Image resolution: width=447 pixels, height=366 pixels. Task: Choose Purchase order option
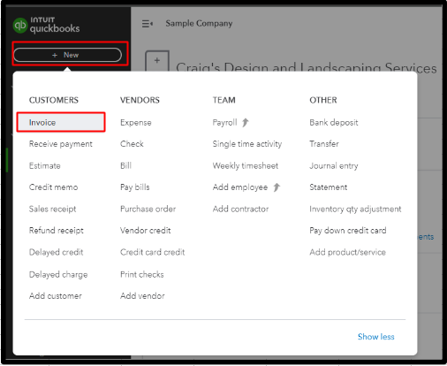148,209
